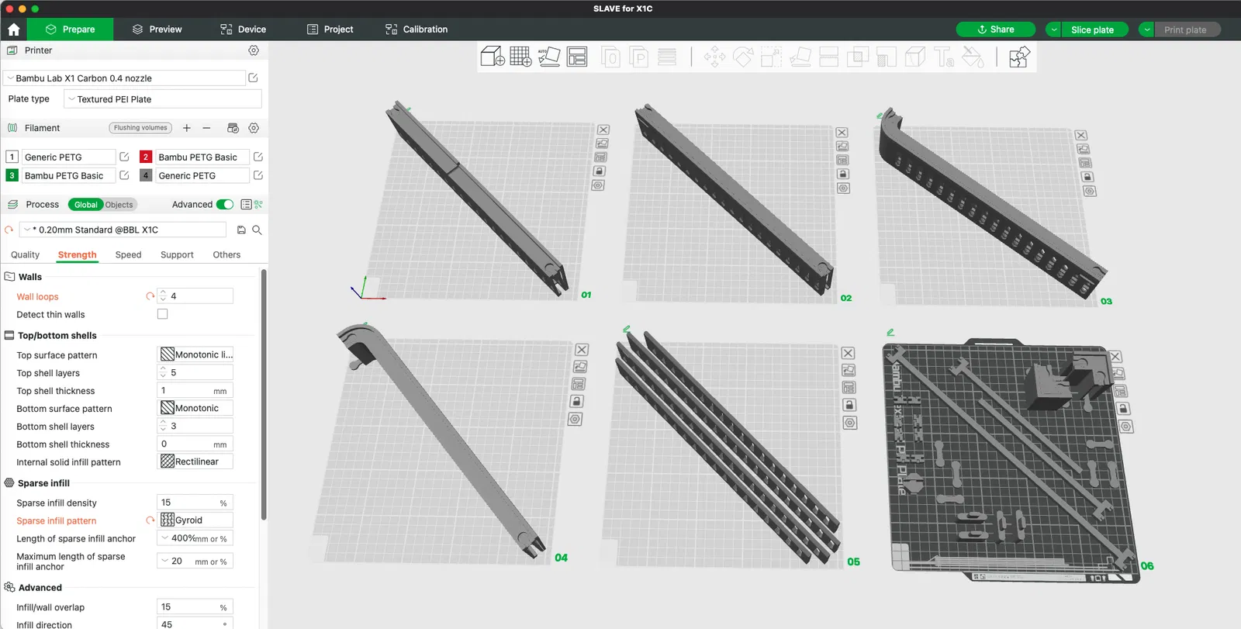Open the Assembly view icon
This screenshot has width=1241, height=629.
(1019, 57)
